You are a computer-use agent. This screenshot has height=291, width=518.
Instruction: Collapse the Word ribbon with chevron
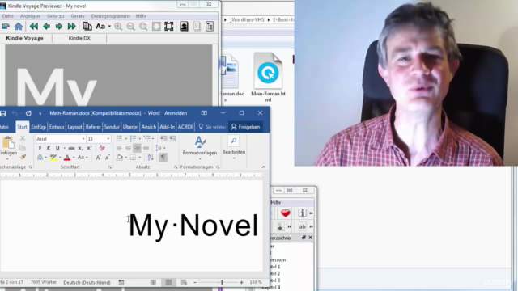pos(264,167)
